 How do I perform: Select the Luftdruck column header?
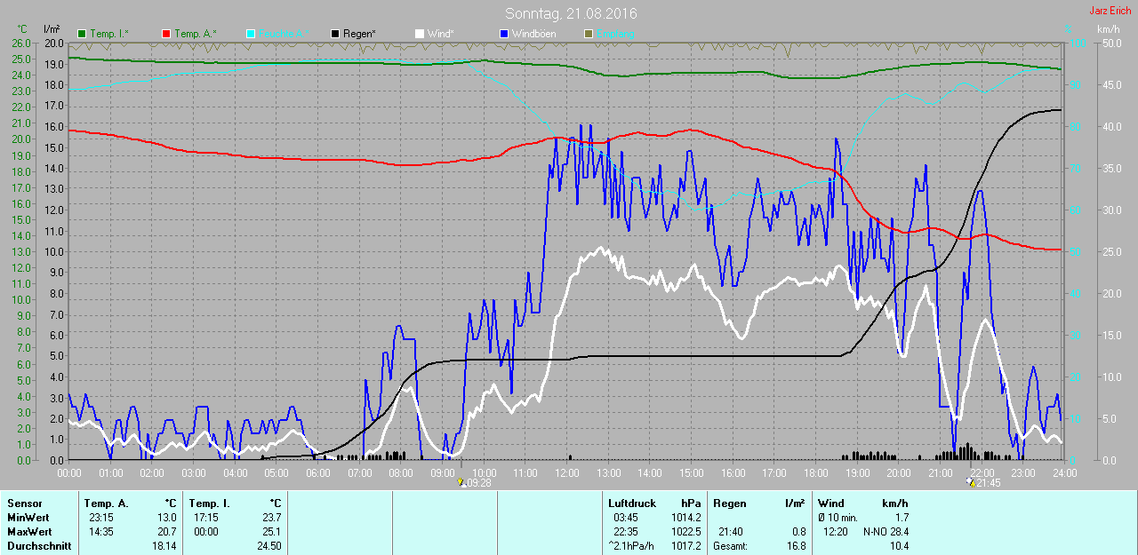pos(631,503)
